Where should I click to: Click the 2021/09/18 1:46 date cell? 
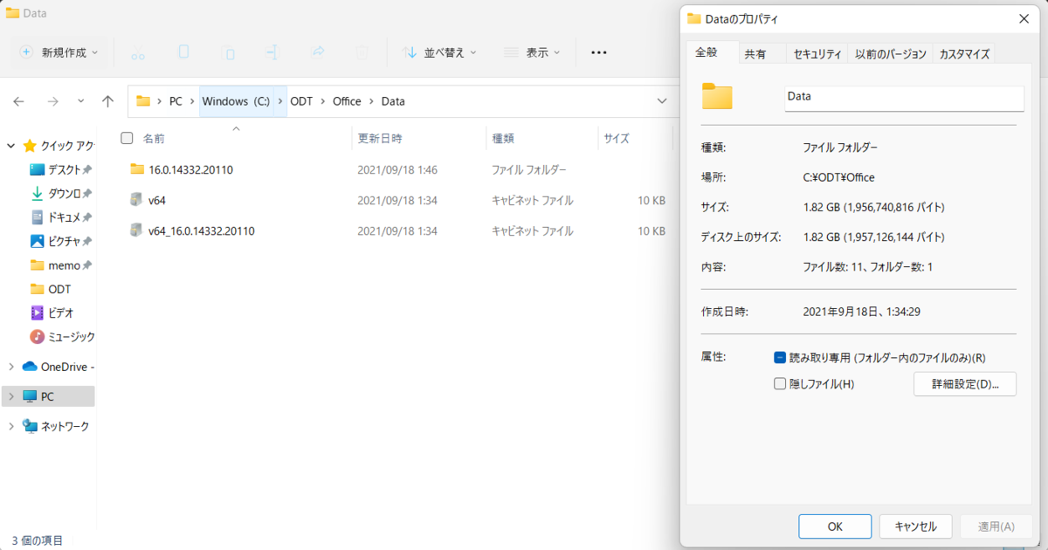(x=397, y=169)
